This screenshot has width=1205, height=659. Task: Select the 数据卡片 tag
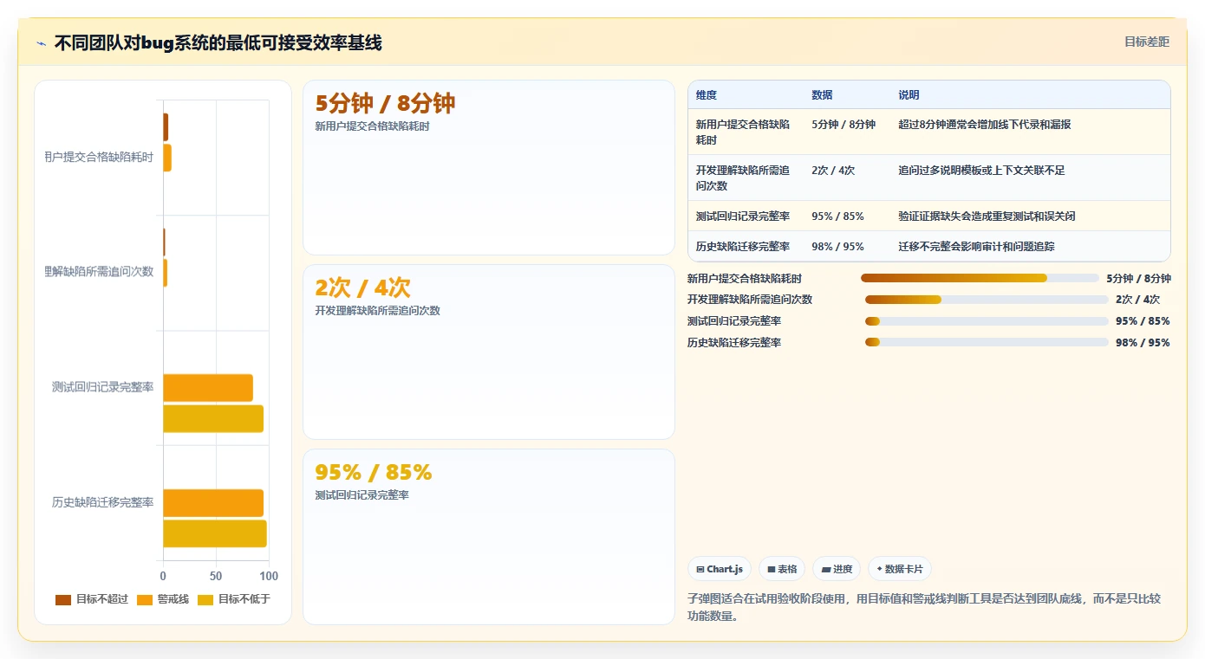click(x=900, y=569)
